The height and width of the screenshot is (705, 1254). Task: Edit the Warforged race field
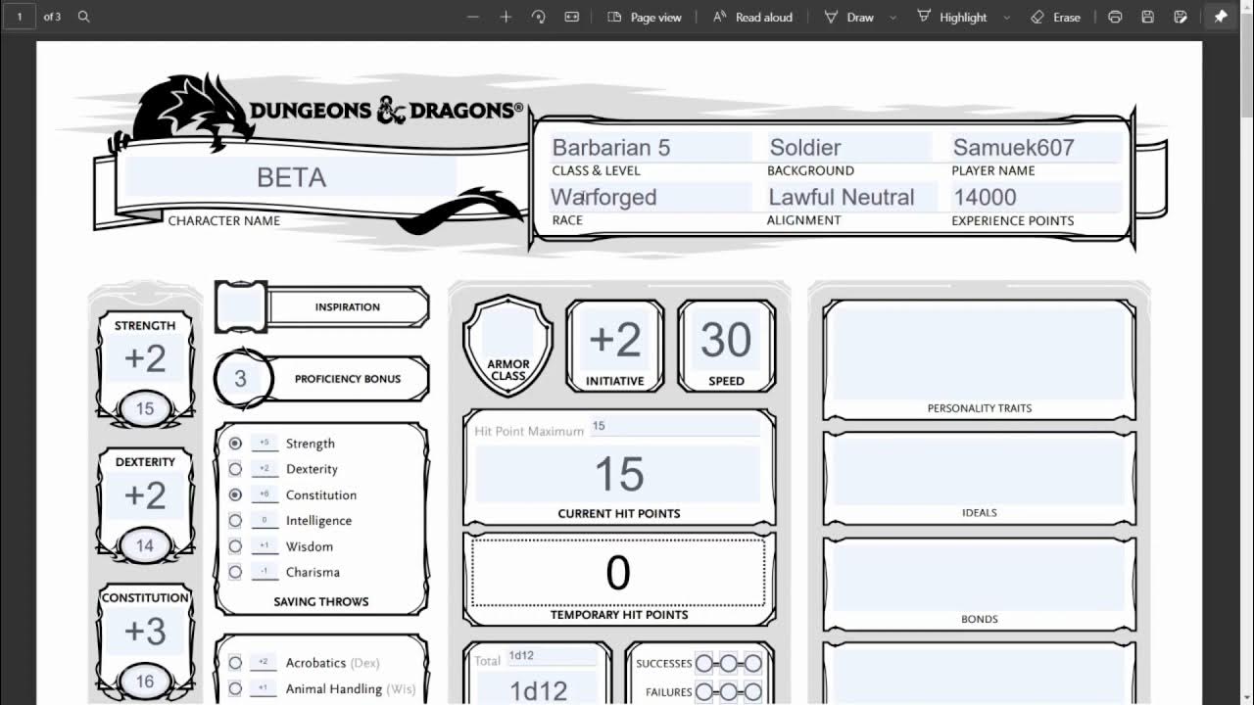(651, 197)
